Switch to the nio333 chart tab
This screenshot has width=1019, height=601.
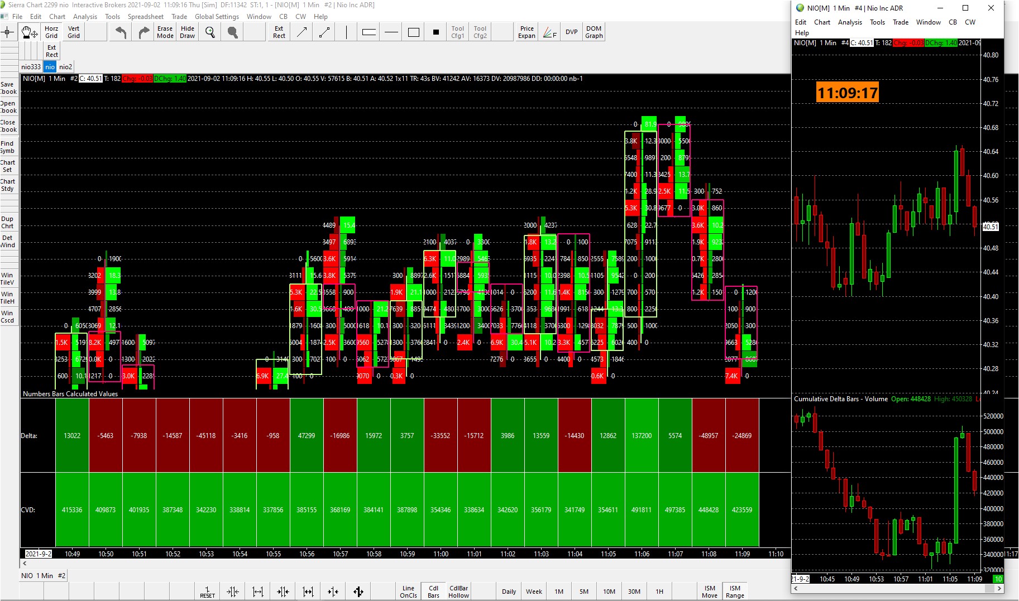[x=31, y=67]
